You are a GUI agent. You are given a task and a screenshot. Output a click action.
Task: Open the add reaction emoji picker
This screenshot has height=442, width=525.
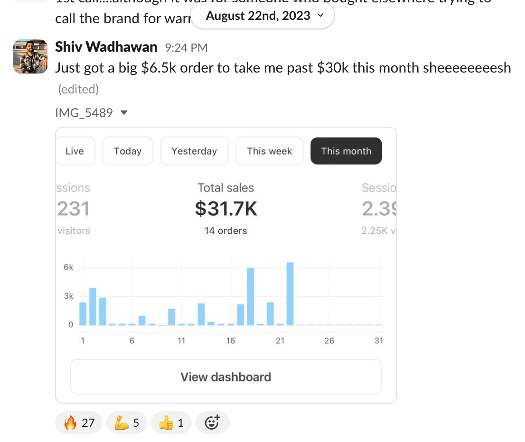coord(212,423)
